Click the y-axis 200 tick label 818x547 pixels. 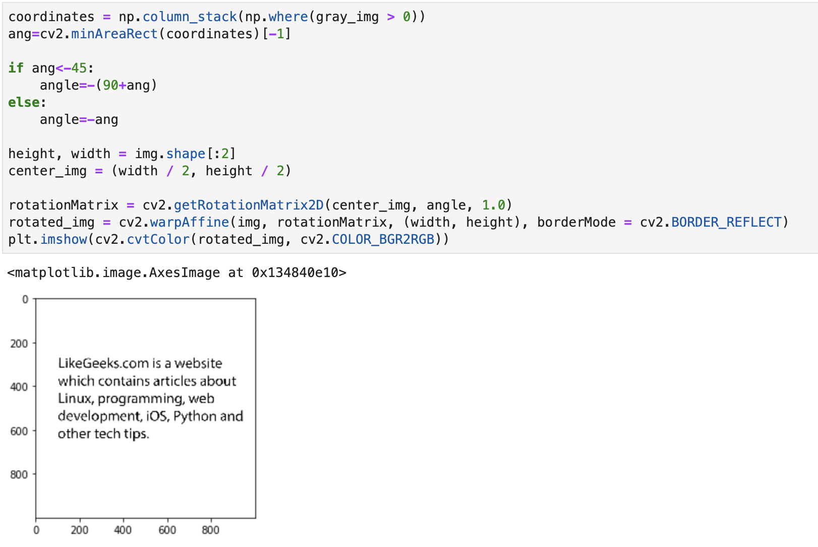pyautogui.click(x=19, y=344)
